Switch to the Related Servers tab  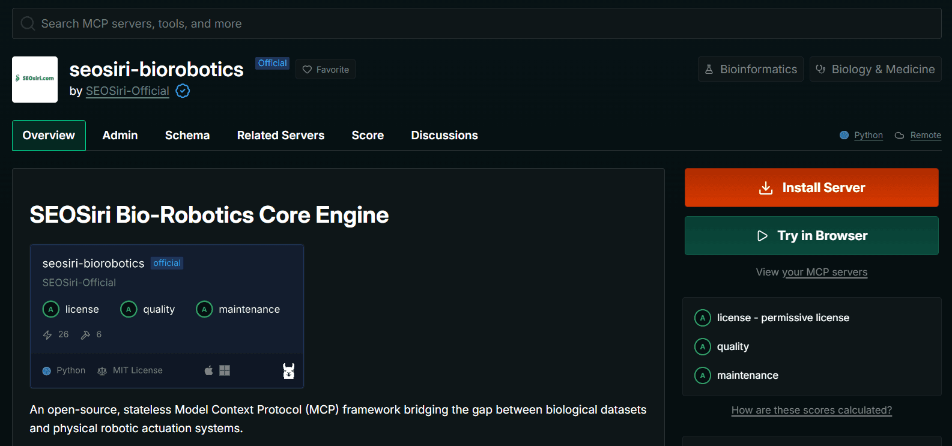[280, 136]
